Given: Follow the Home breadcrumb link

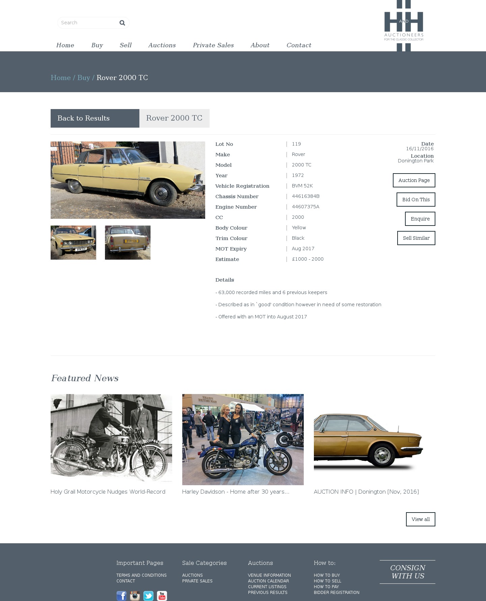Looking at the screenshot, I should pyautogui.click(x=61, y=78).
